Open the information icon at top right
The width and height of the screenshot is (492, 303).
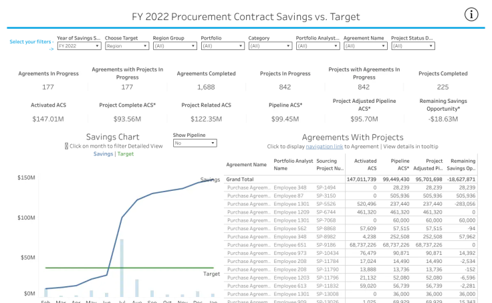pos(471,15)
